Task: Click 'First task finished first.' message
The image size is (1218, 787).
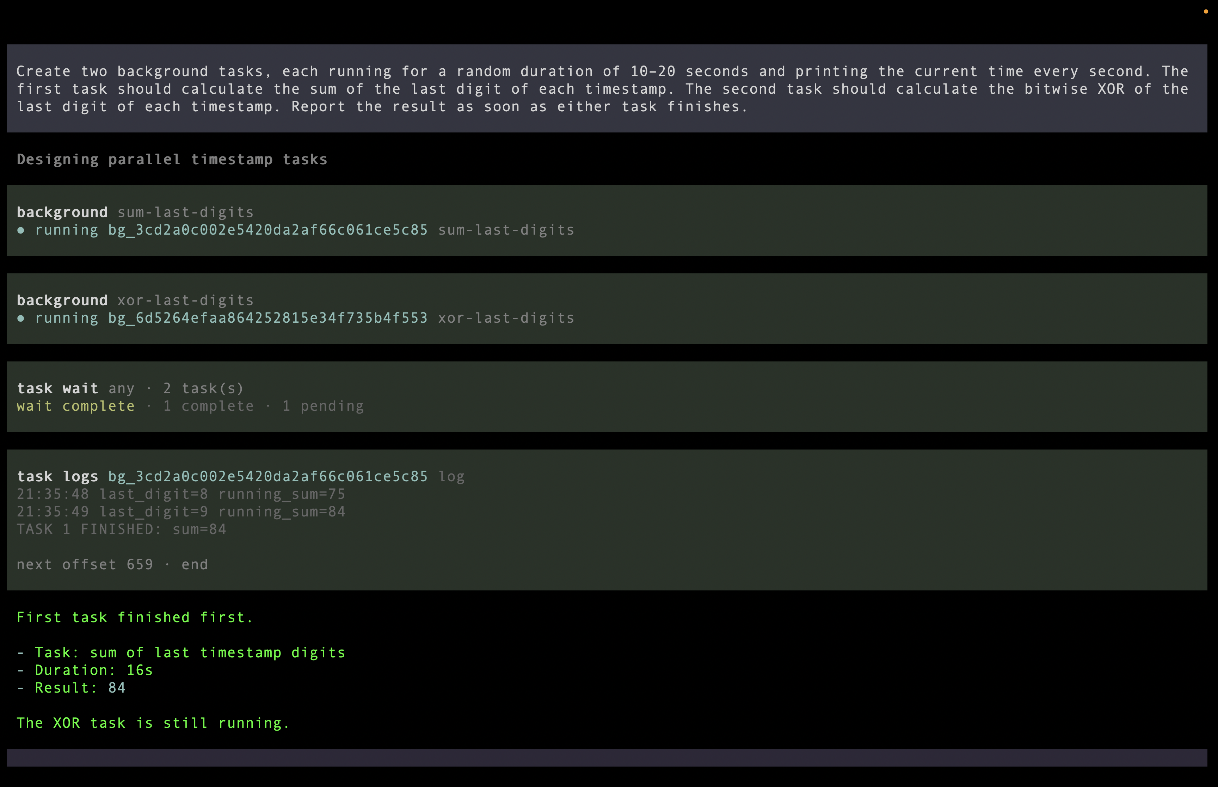Action: 134,617
